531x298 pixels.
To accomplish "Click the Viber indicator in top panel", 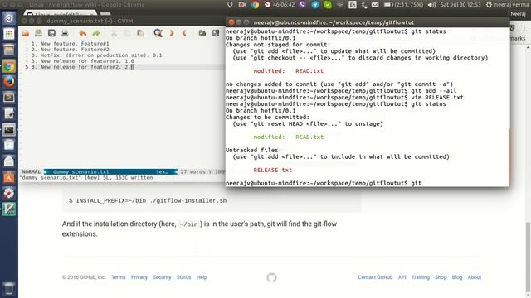I will pyautogui.click(x=302, y=5).
